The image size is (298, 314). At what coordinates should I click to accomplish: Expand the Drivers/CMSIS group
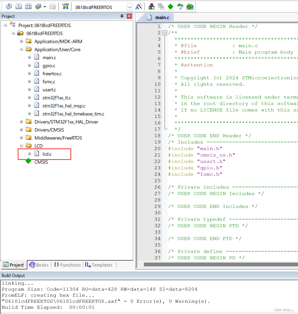(22, 130)
